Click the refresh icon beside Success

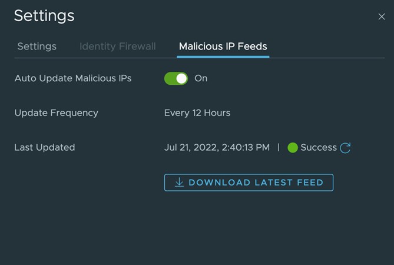click(x=346, y=148)
